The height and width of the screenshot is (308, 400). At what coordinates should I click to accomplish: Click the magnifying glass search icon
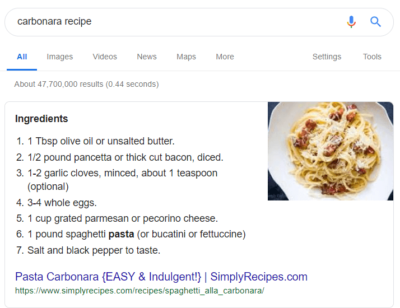375,22
